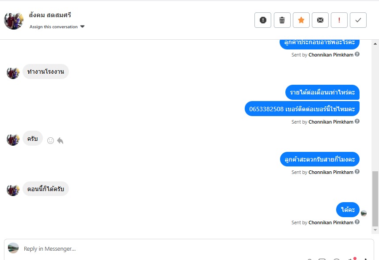Add emoji reaction to the ครับ message
379x260 pixels.
[x=50, y=140]
